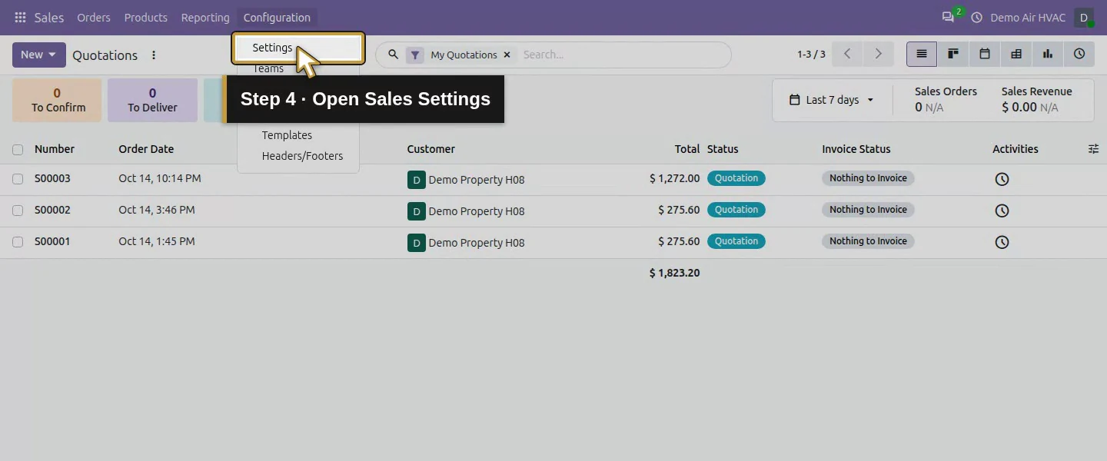Open the conversations messages icon
The height and width of the screenshot is (461, 1107).
(948, 18)
